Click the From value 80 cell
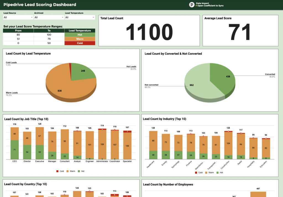 pos(18,35)
